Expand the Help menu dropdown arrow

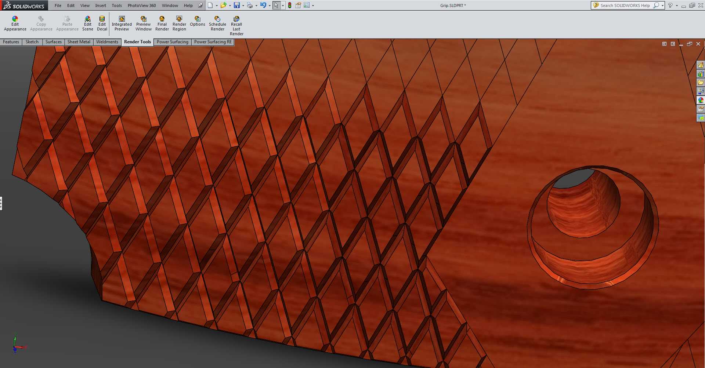(677, 6)
